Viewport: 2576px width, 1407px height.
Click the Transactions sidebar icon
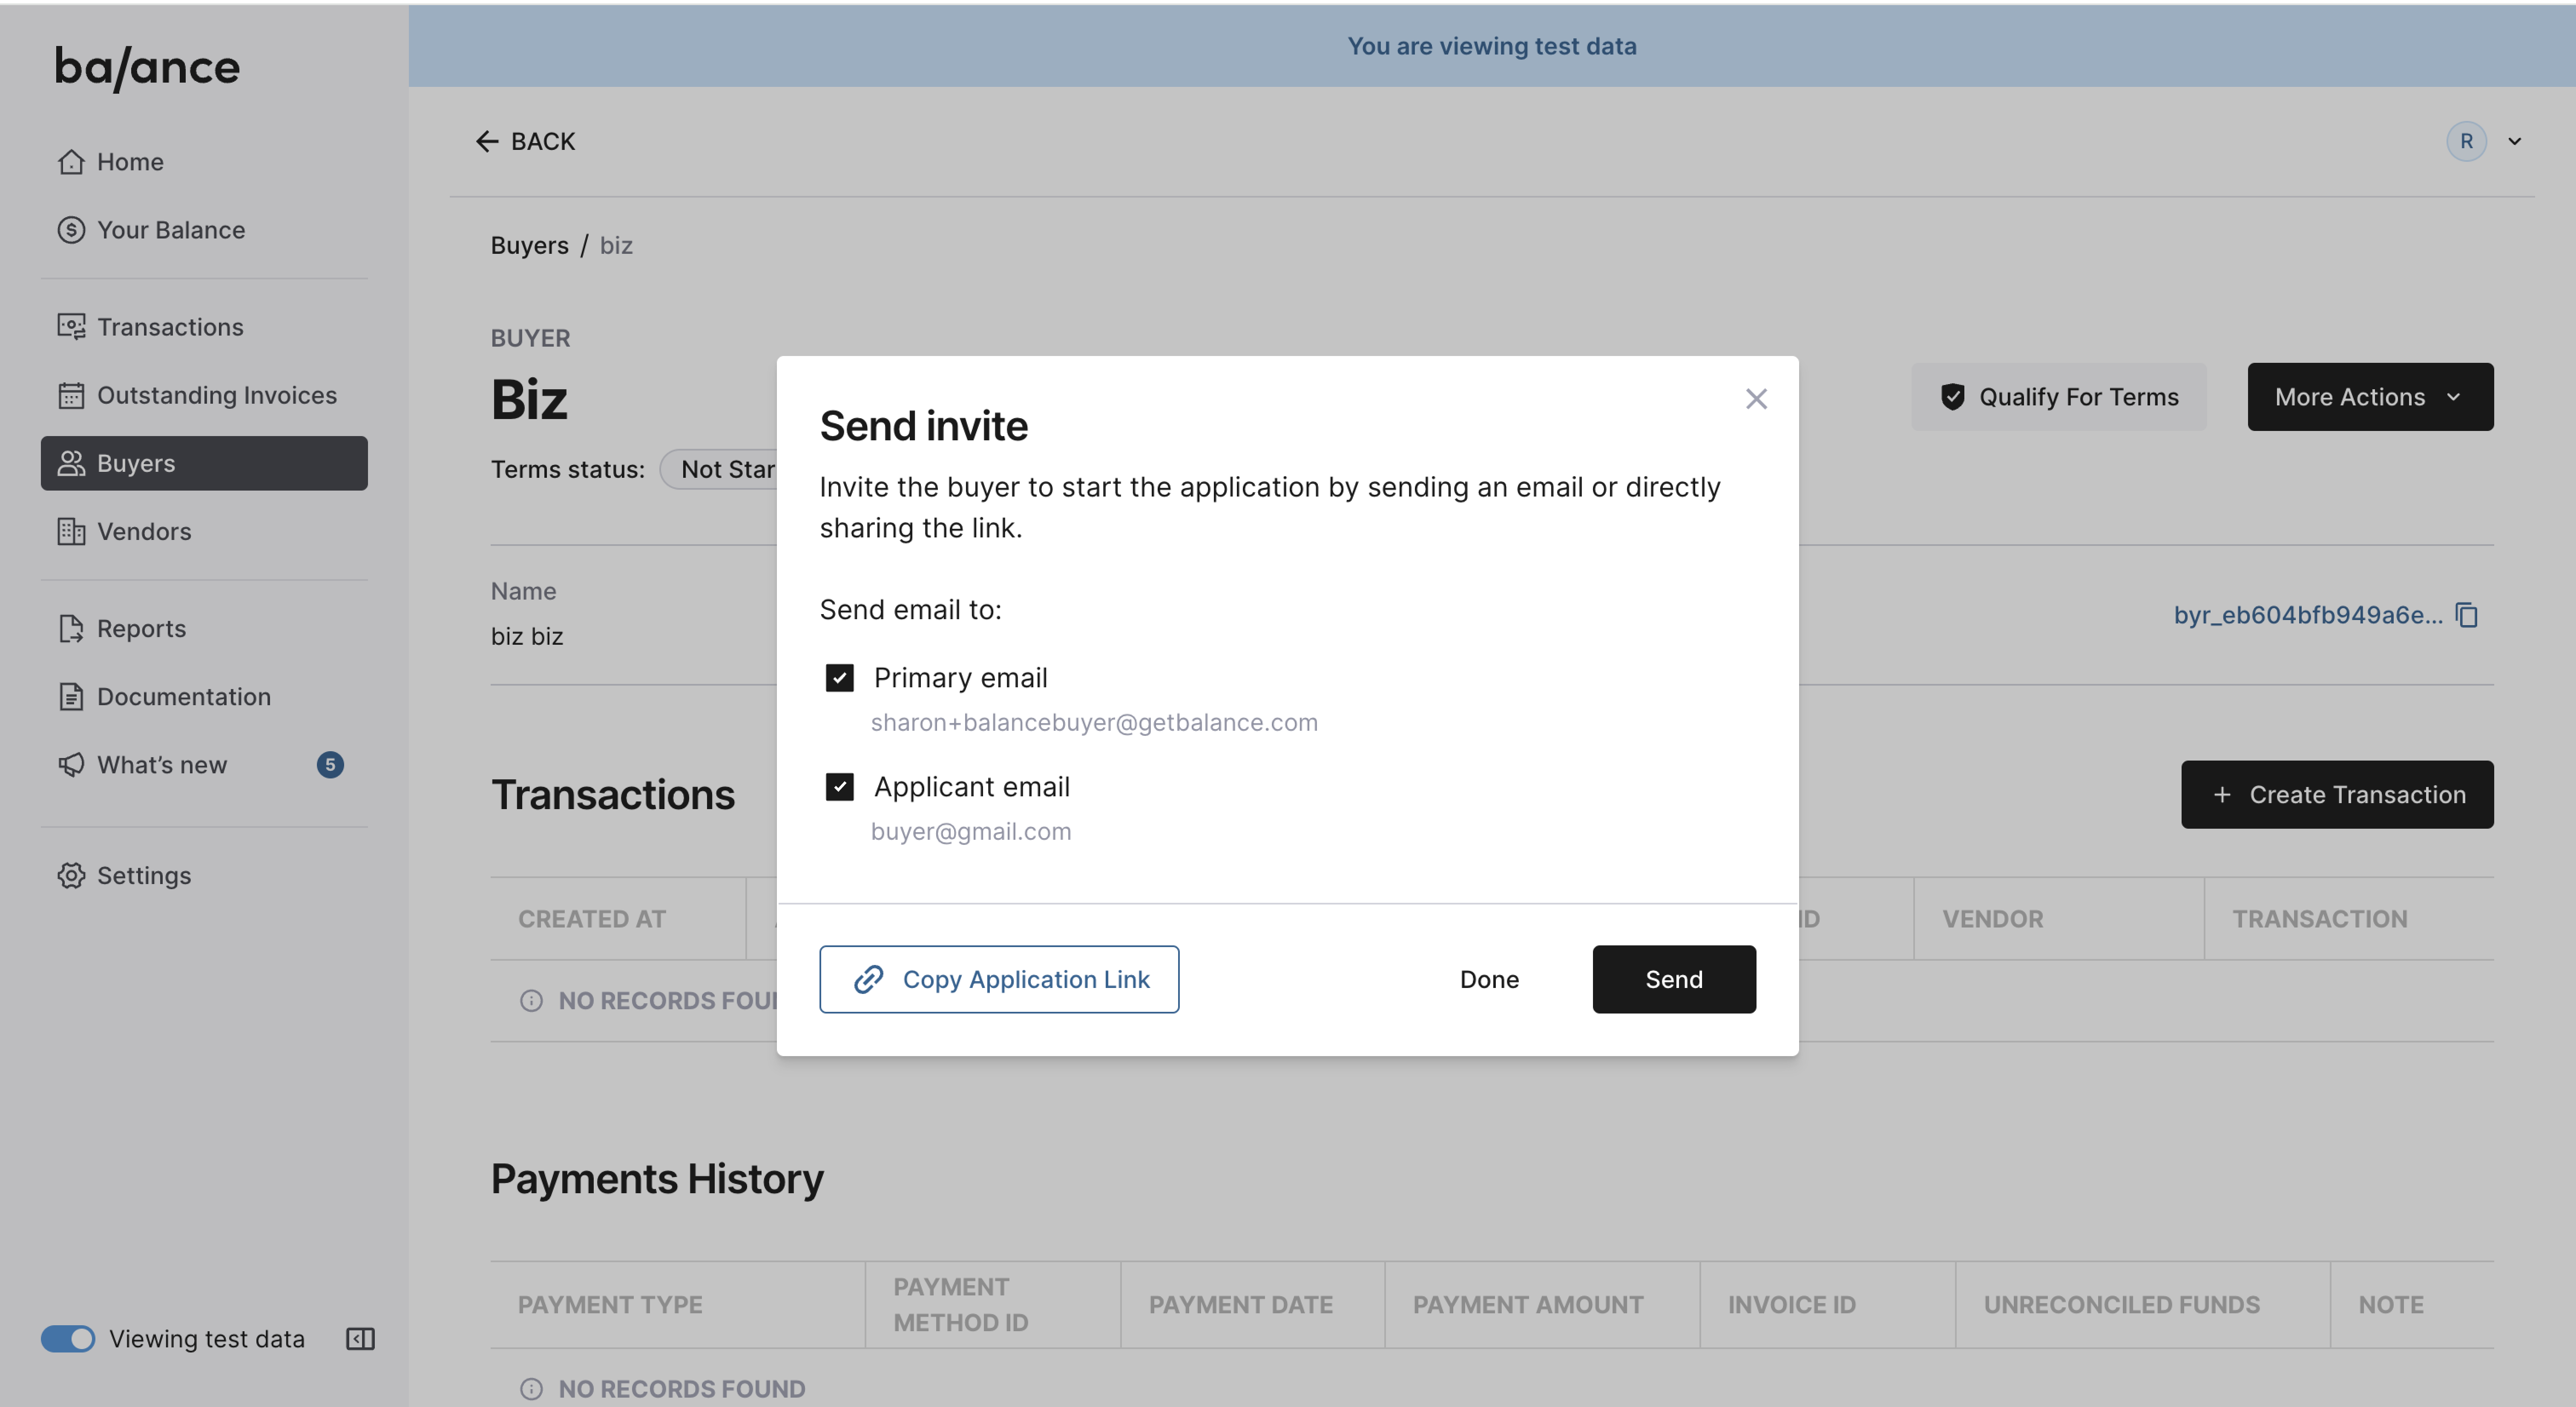click(x=71, y=327)
